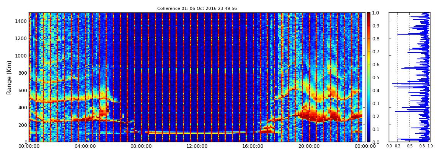Click the colorbar's 0.9 value label
Viewport: 440px width, 155px height.
tap(376, 26)
